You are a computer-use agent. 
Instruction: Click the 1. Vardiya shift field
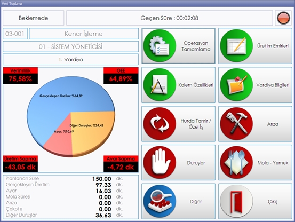[70, 59]
